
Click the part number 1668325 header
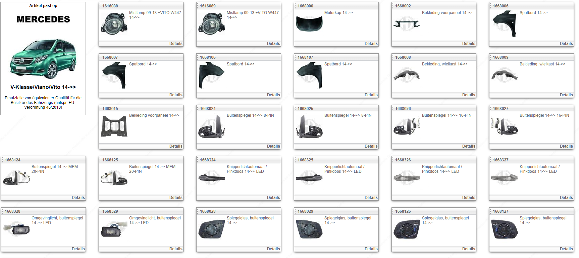point(305,160)
